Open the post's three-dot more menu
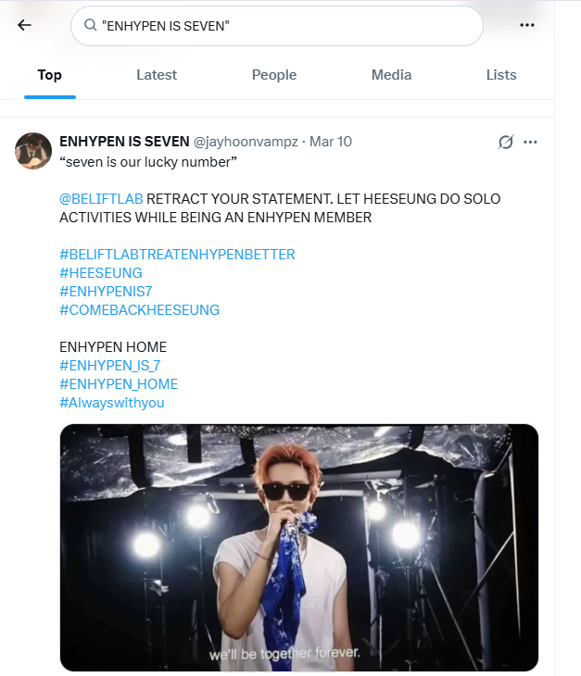This screenshot has width=581, height=676. (531, 142)
